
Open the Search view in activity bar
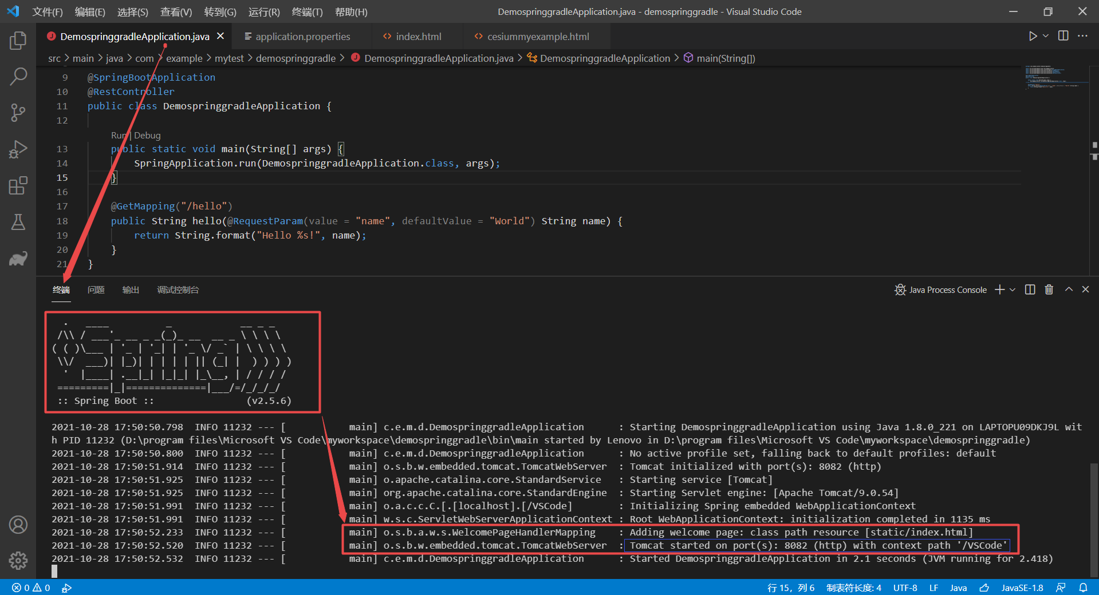[x=18, y=76]
